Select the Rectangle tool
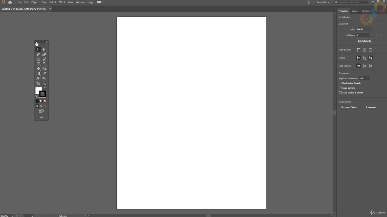 coord(38,59)
